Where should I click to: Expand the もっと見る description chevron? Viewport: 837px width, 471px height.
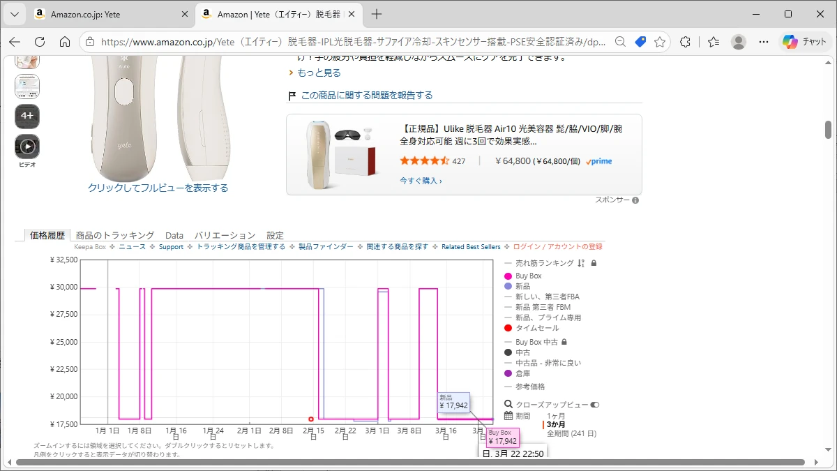click(292, 73)
